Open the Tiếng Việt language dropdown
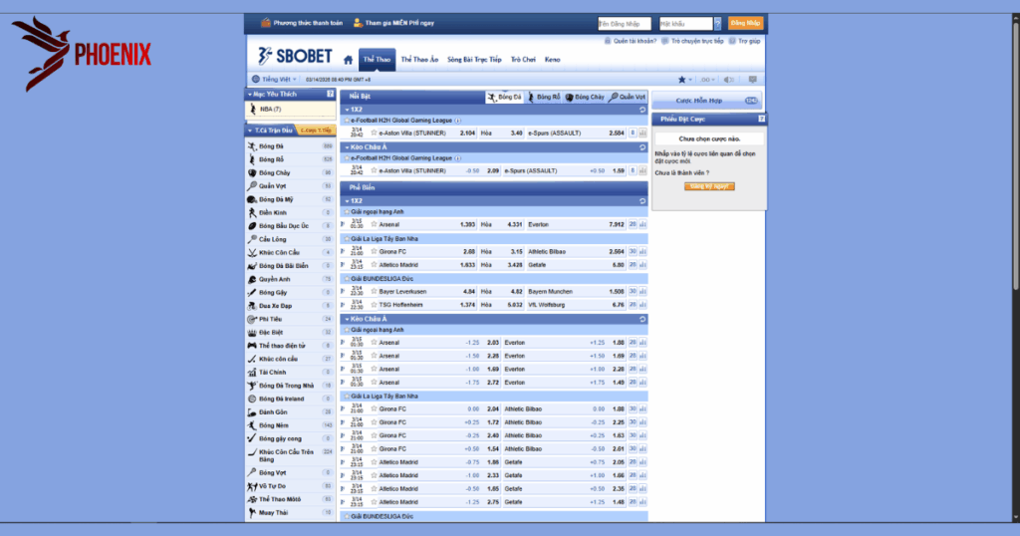This screenshot has width=1020, height=536. pyautogui.click(x=275, y=80)
